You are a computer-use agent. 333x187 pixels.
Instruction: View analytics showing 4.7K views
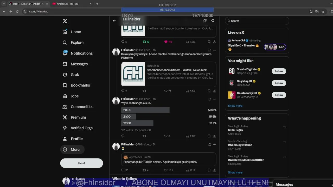[190, 42]
